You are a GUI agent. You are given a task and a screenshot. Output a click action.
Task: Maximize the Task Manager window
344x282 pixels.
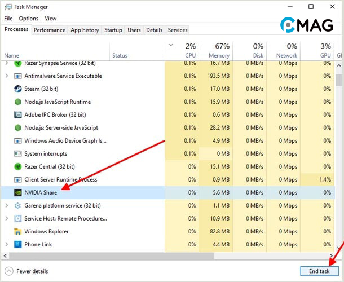tap(311, 7)
